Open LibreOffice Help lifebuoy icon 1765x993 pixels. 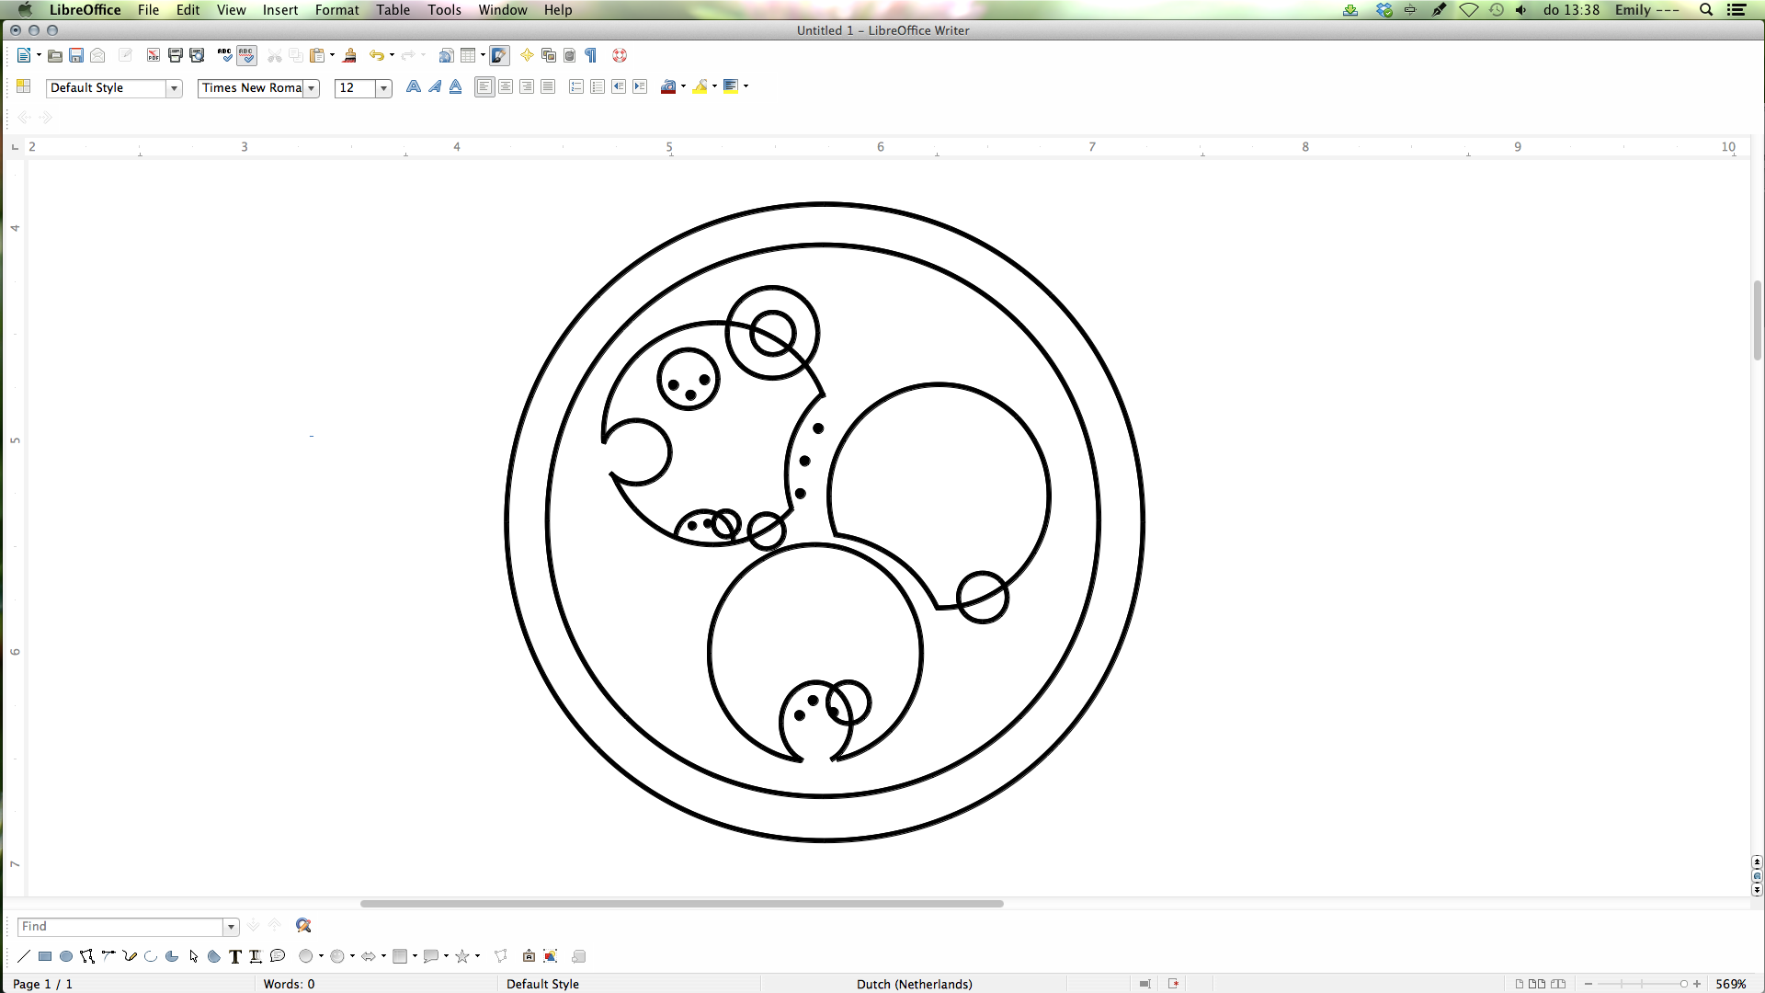pos(620,56)
